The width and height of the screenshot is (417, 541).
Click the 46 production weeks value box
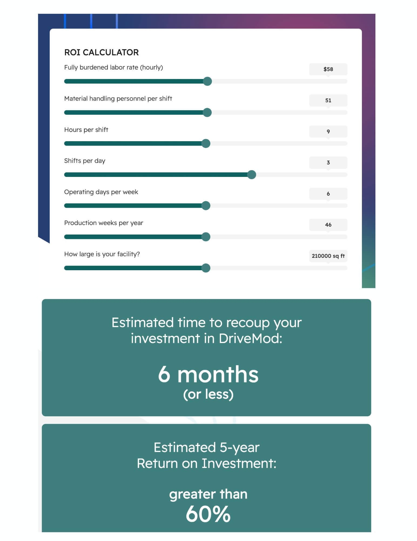click(328, 225)
